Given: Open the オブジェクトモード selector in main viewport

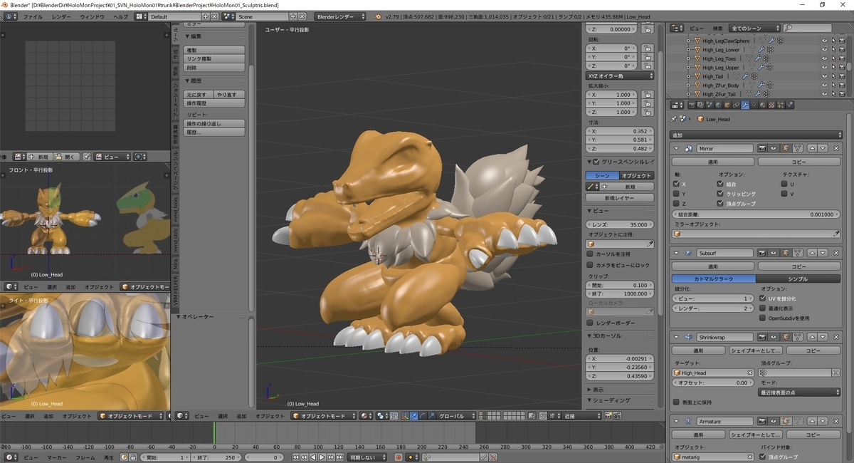Looking at the screenshot, I should tap(325, 415).
